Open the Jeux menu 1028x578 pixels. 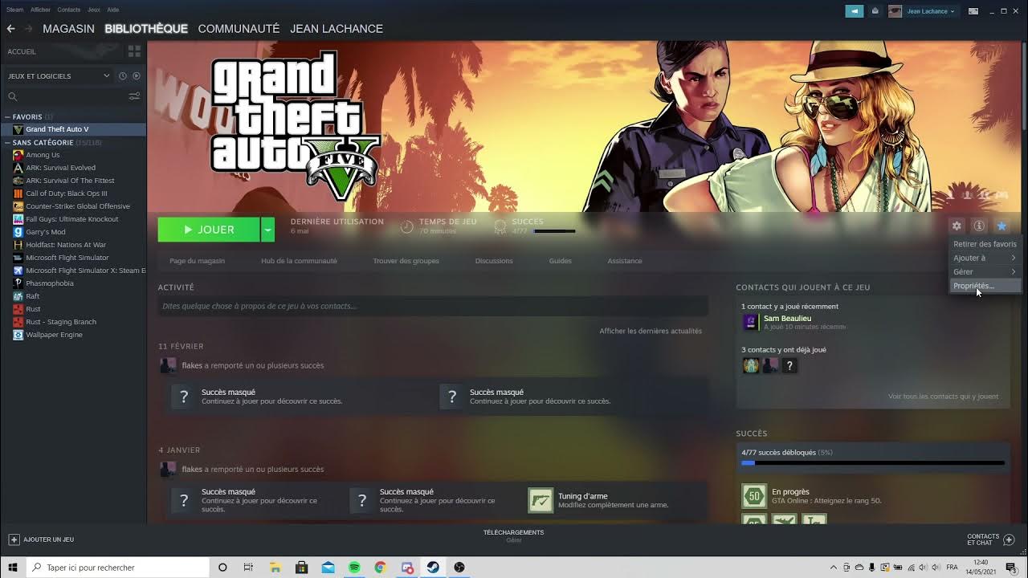point(94,10)
